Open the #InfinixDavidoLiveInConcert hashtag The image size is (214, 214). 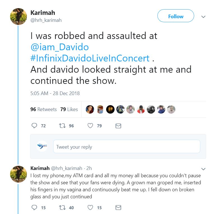90,58
